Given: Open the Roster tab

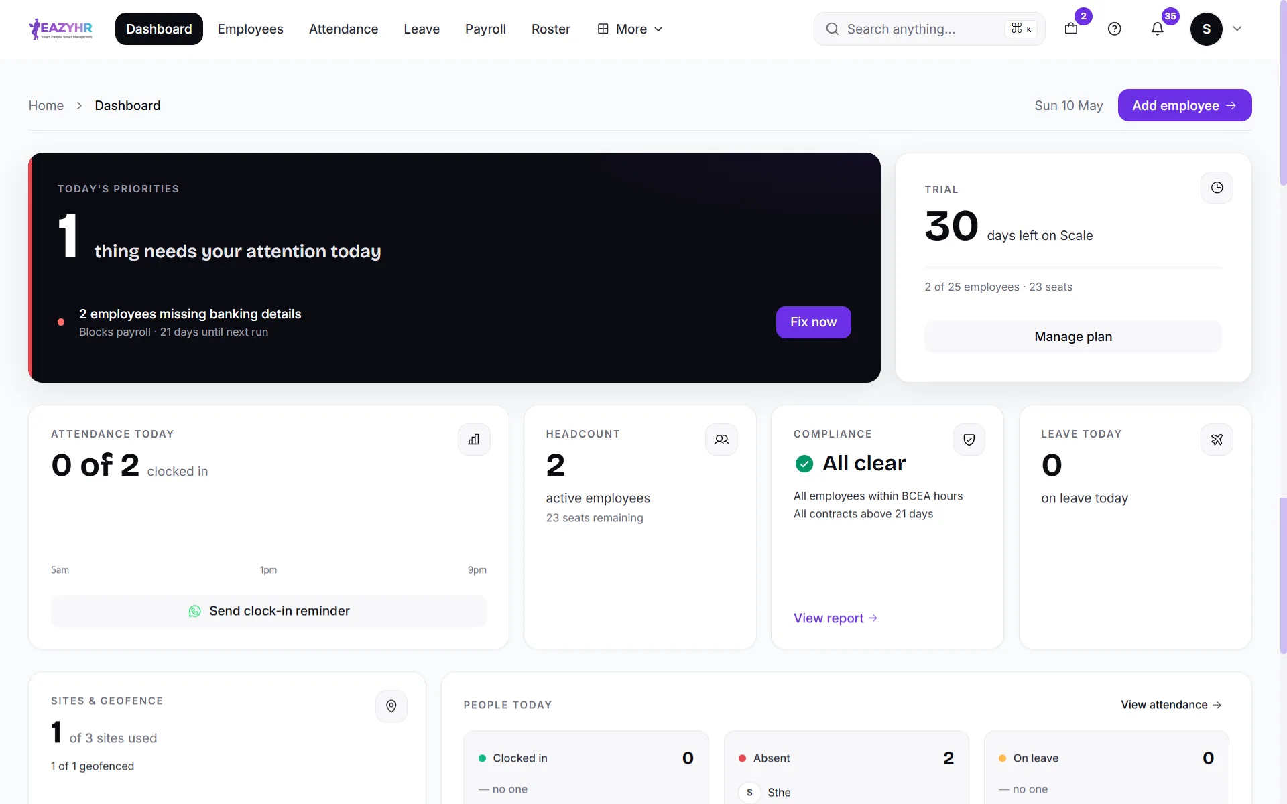Looking at the screenshot, I should pyautogui.click(x=550, y=29).
